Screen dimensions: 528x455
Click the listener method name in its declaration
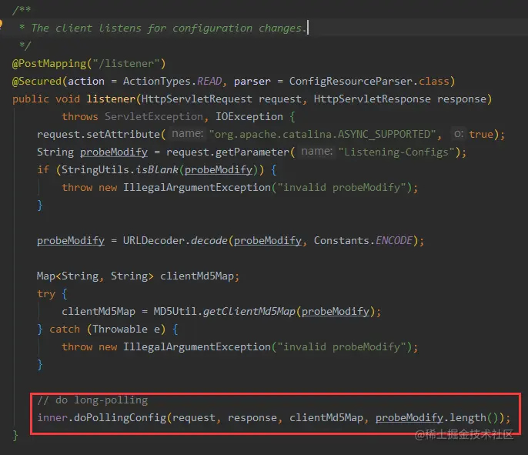(111, 99)
